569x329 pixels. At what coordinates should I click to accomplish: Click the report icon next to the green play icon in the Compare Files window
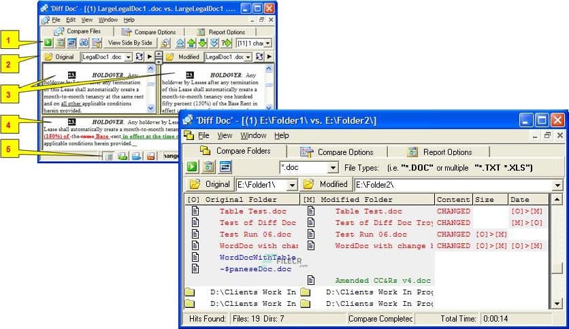click(60, 43)
